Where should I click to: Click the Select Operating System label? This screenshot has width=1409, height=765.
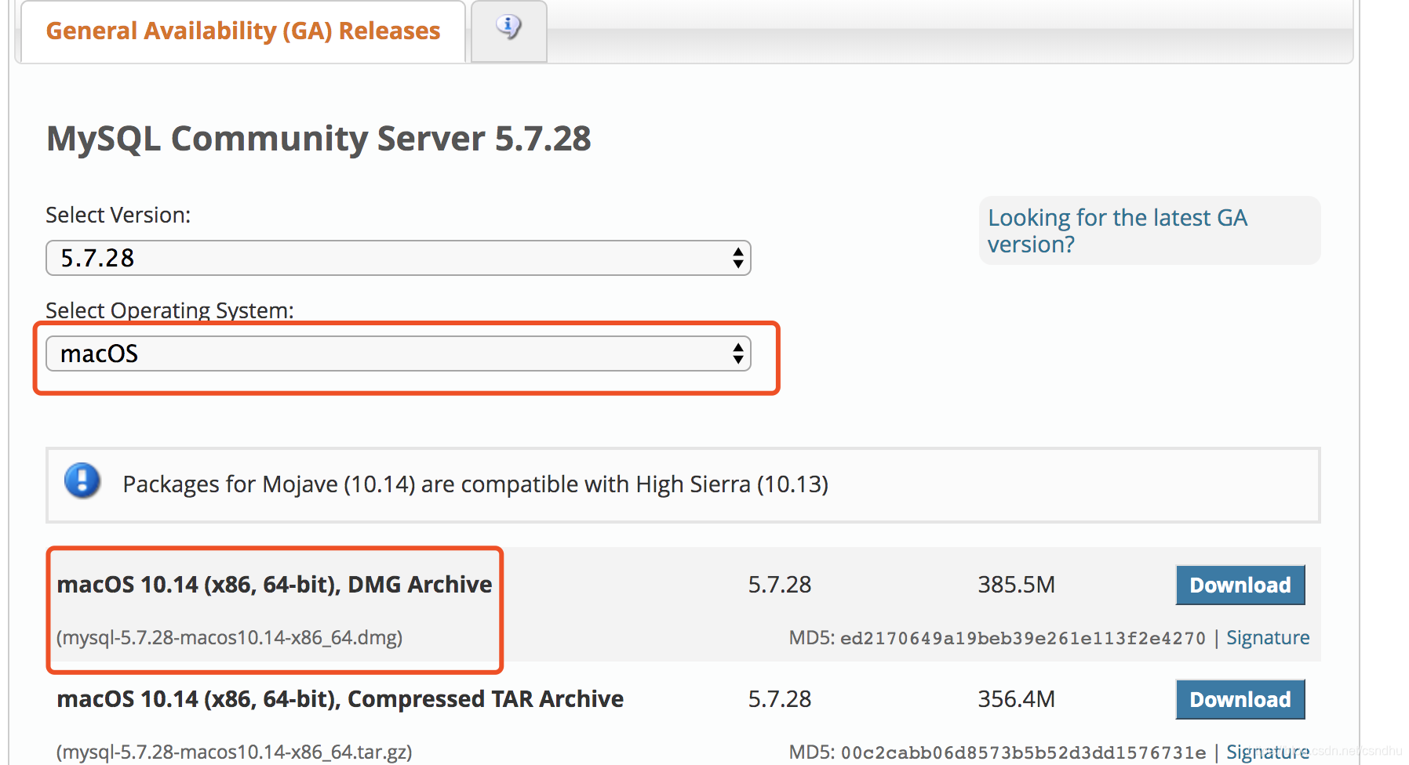[x=169, y=310]
